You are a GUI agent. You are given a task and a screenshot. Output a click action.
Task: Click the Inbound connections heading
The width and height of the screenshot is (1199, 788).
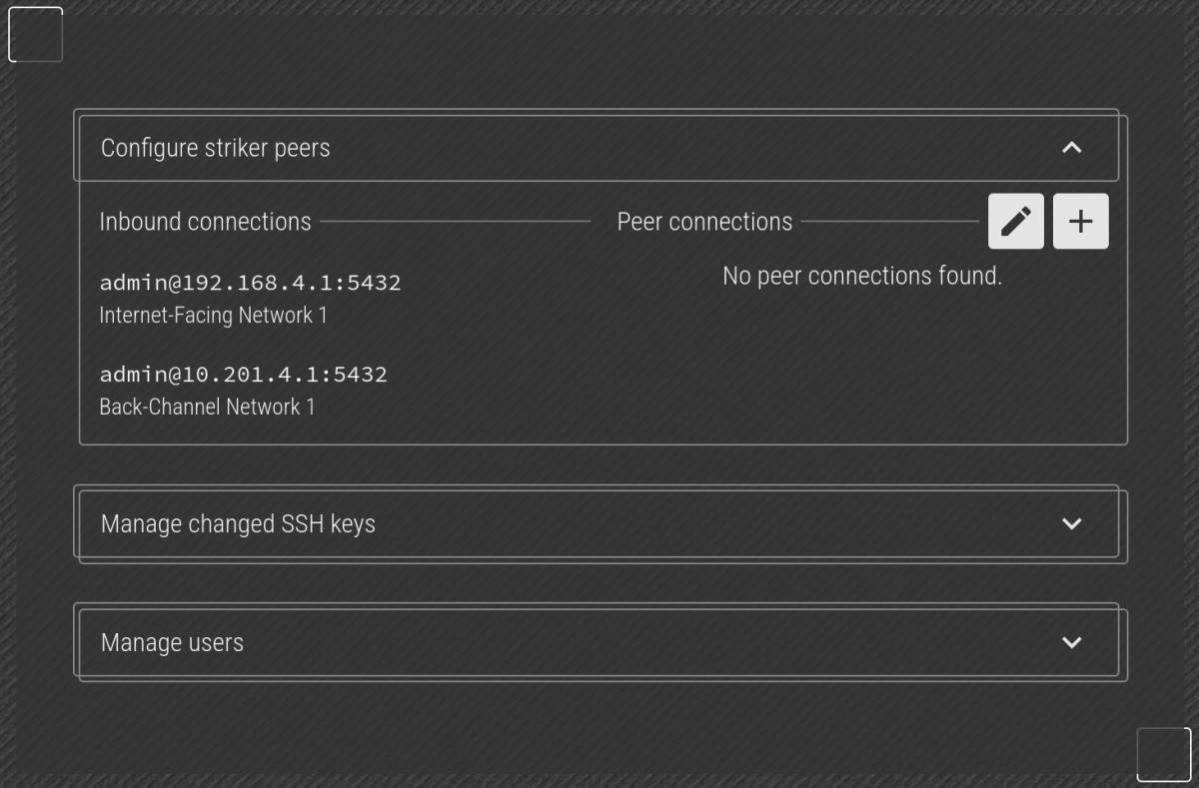205,222
